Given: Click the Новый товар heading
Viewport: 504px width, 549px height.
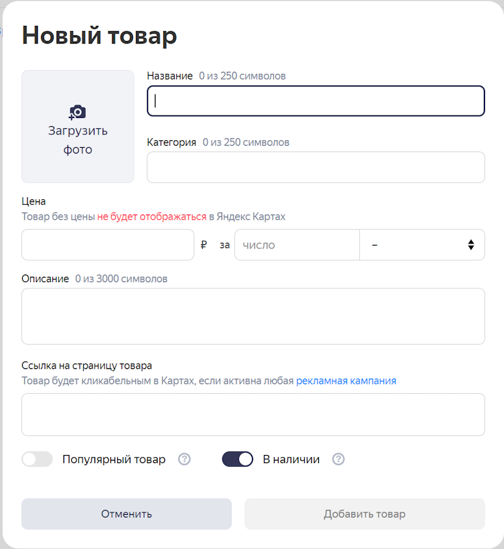Looking at the screenshot, I should pyautogui.click(x=99, y=35).
